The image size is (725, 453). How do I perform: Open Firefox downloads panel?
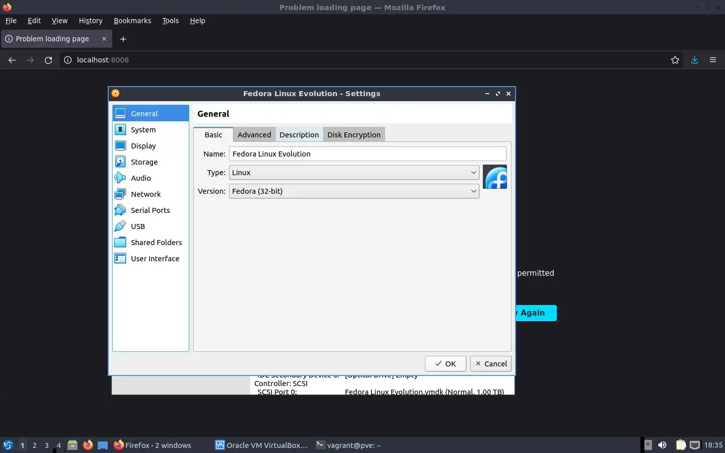point(694,60)
